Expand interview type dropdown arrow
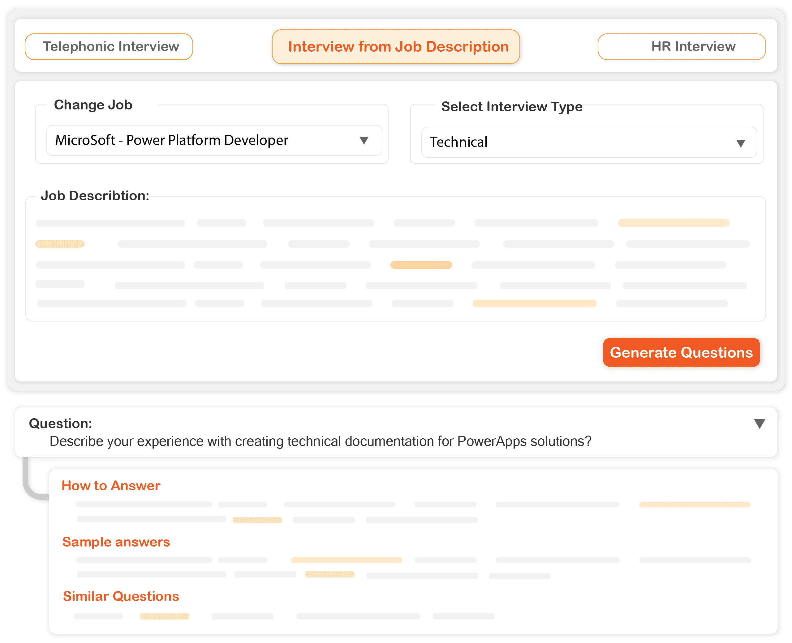 coord(740,143)
